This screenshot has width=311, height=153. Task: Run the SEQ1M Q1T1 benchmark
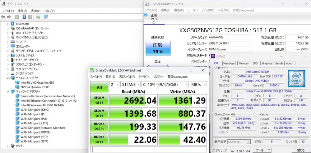click(x=99, y=113)
